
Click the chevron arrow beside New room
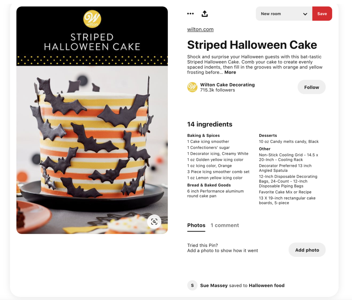tap(305, 14)
